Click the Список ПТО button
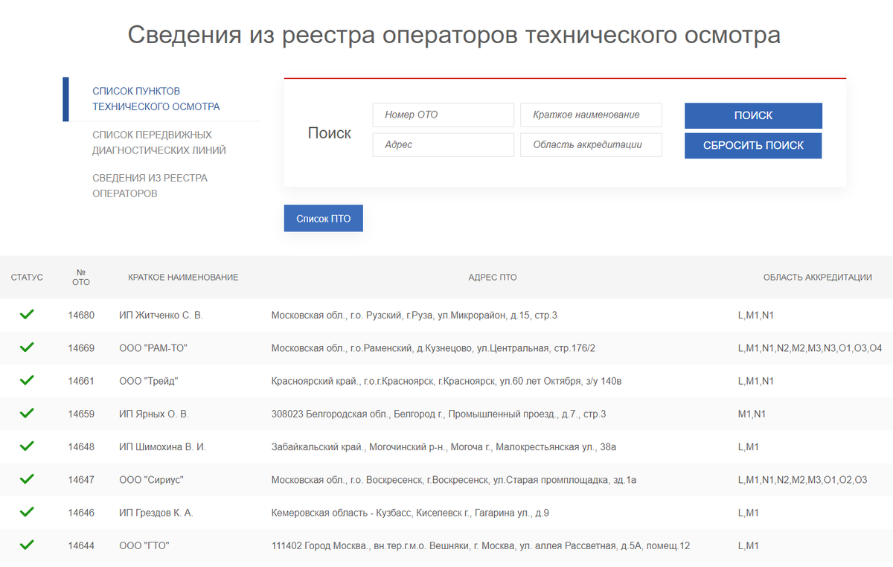The height and width of the screenshot is (567, 893). coord(323,218)
